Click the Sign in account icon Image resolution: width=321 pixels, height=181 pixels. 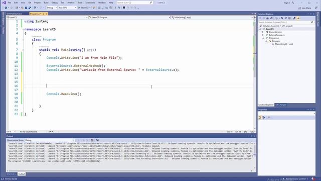point(293,3)
